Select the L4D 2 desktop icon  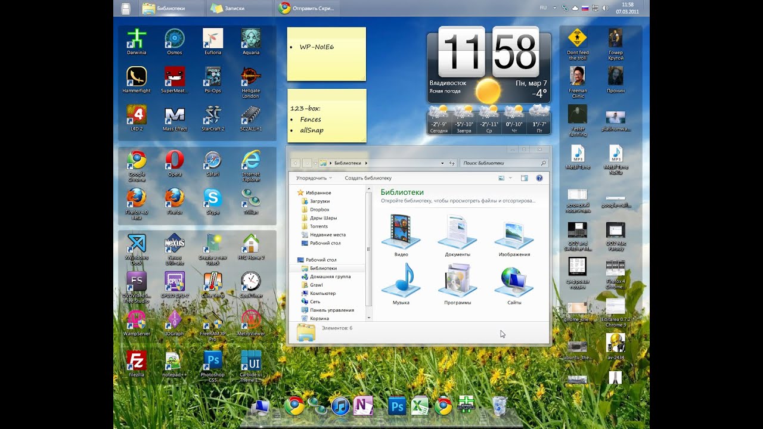coord(137,118)
